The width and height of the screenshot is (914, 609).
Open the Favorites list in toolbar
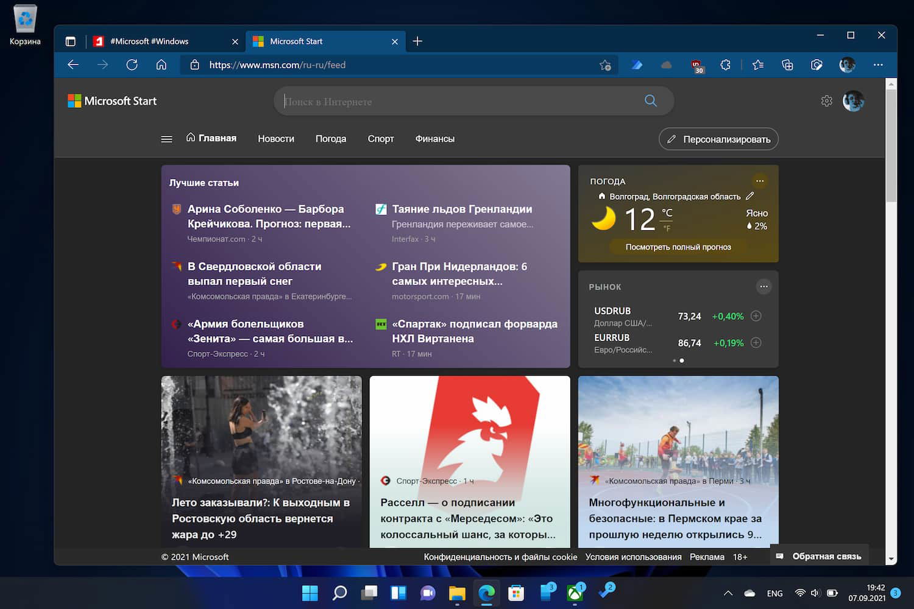[x=758, y=65]
